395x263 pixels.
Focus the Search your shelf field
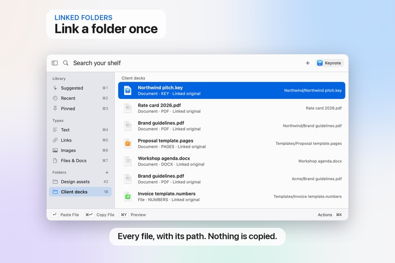(x=97, y=63)
